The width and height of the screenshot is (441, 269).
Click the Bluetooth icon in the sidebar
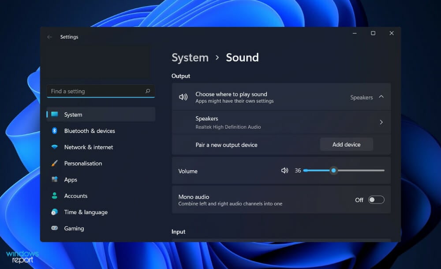(x=55, y=131)
